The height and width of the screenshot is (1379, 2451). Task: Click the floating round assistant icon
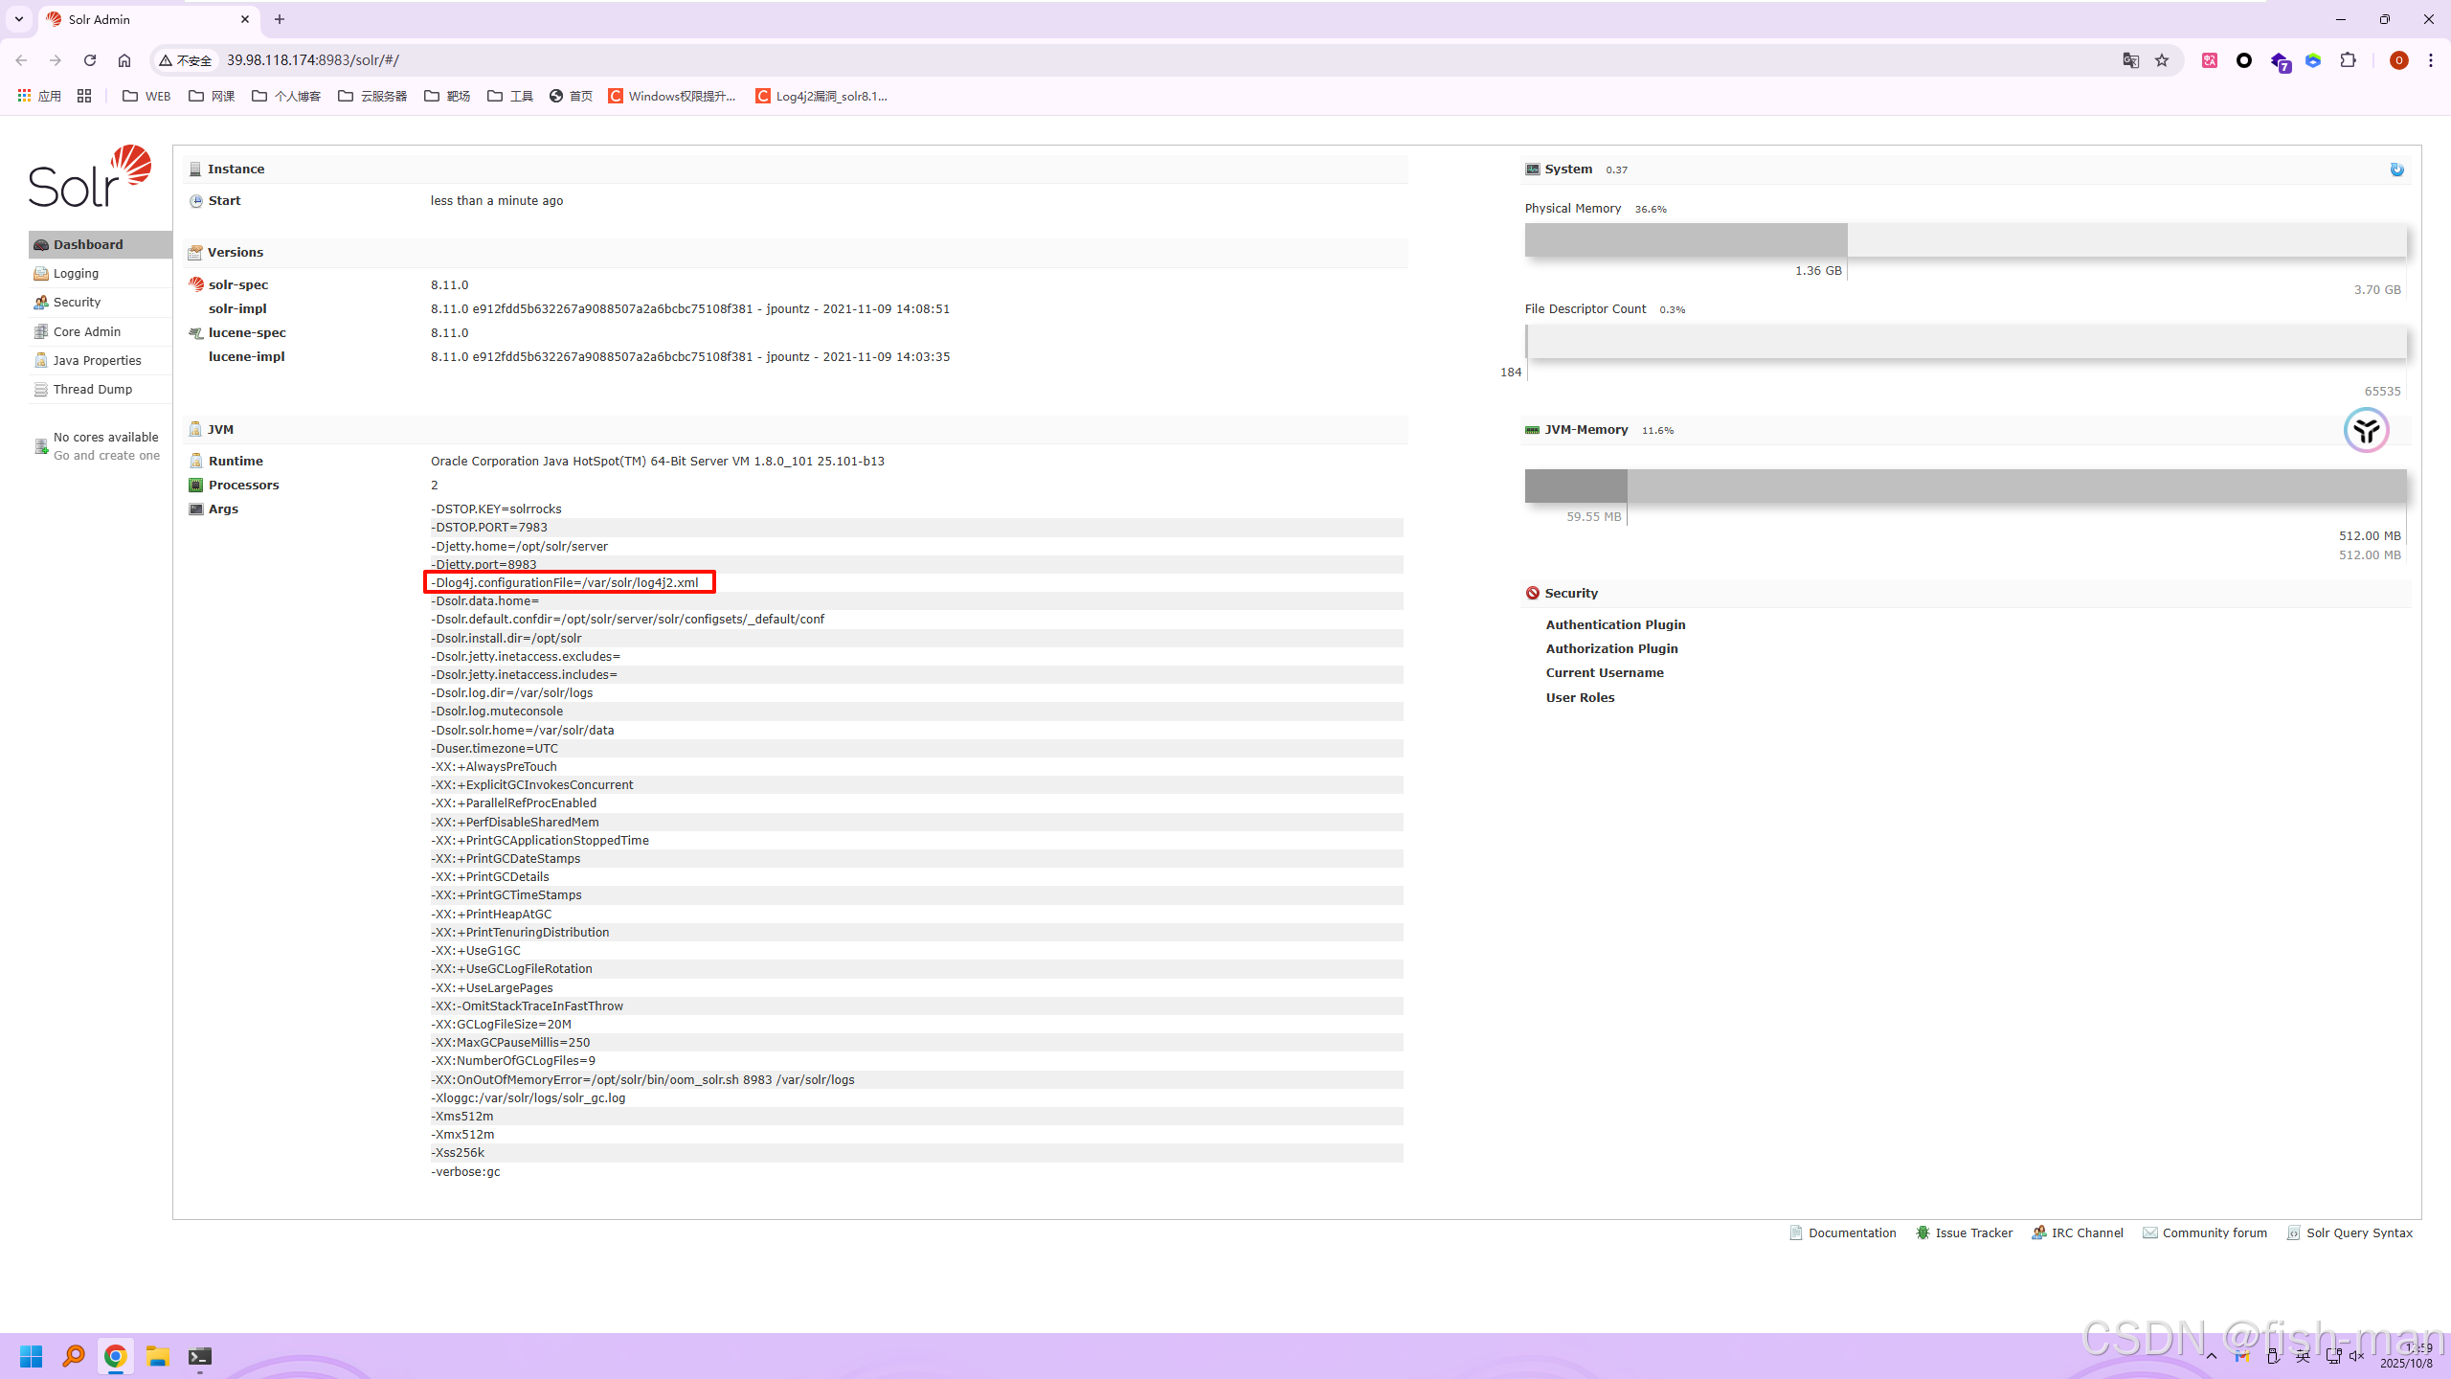tap(2366, 430)
